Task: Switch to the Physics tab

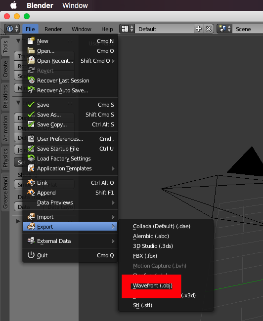Action: [x=5, y=158]
